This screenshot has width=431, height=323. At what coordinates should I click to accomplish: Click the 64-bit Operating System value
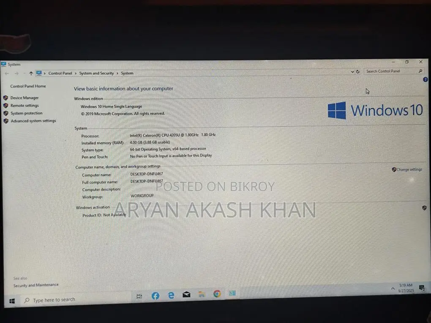point(168,149)
